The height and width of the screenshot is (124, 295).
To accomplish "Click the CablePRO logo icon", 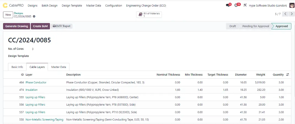I will point(5,5).
